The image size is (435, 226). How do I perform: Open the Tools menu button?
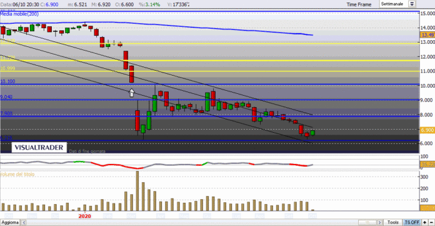pyautogui.click(x=393, y=222)
